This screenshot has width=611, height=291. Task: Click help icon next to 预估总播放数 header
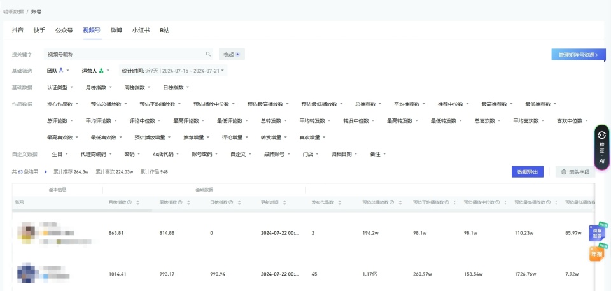pyautogui.click(x=391, y=202)
